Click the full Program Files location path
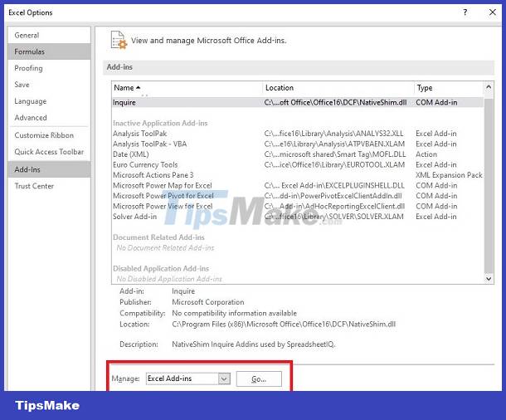 pos(284,324)
